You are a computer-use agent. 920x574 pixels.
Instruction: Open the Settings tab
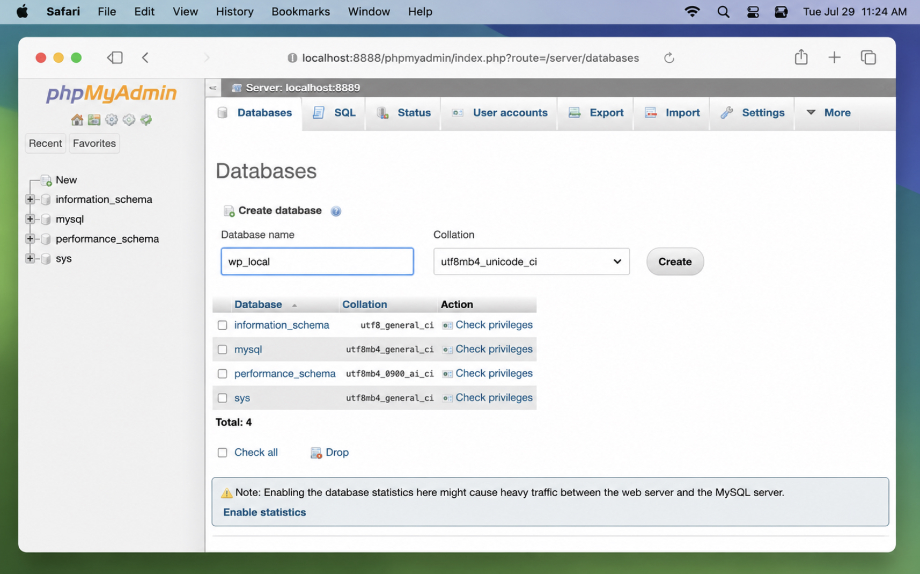tap(752, 113)
